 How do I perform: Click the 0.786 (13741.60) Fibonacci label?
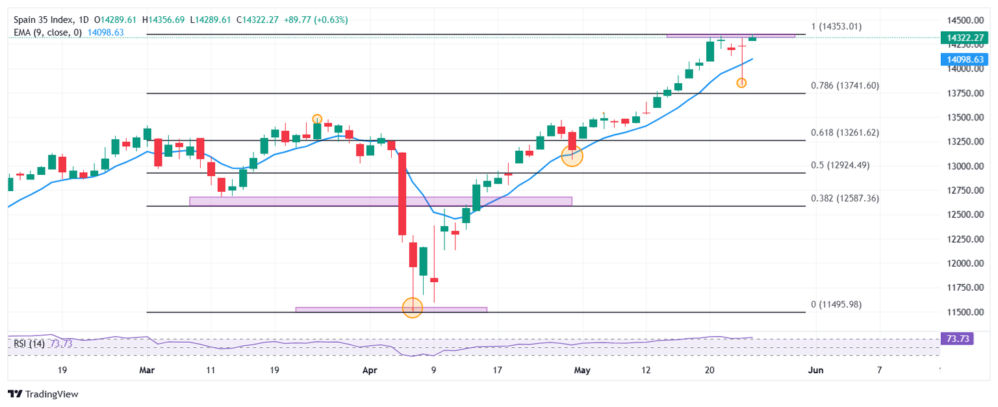point(845,85)
